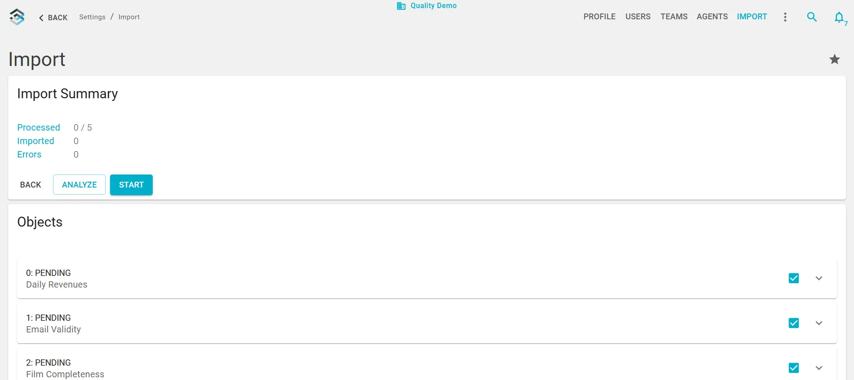Uncheck the Film Completeness checkbox

click(793, 368)
